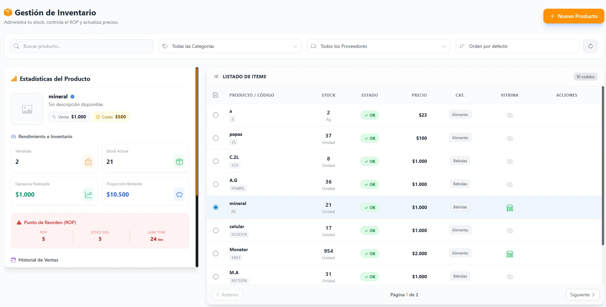Click the refresh icon button beside sort
The image size is (606, 307).
tap(590, 46)
